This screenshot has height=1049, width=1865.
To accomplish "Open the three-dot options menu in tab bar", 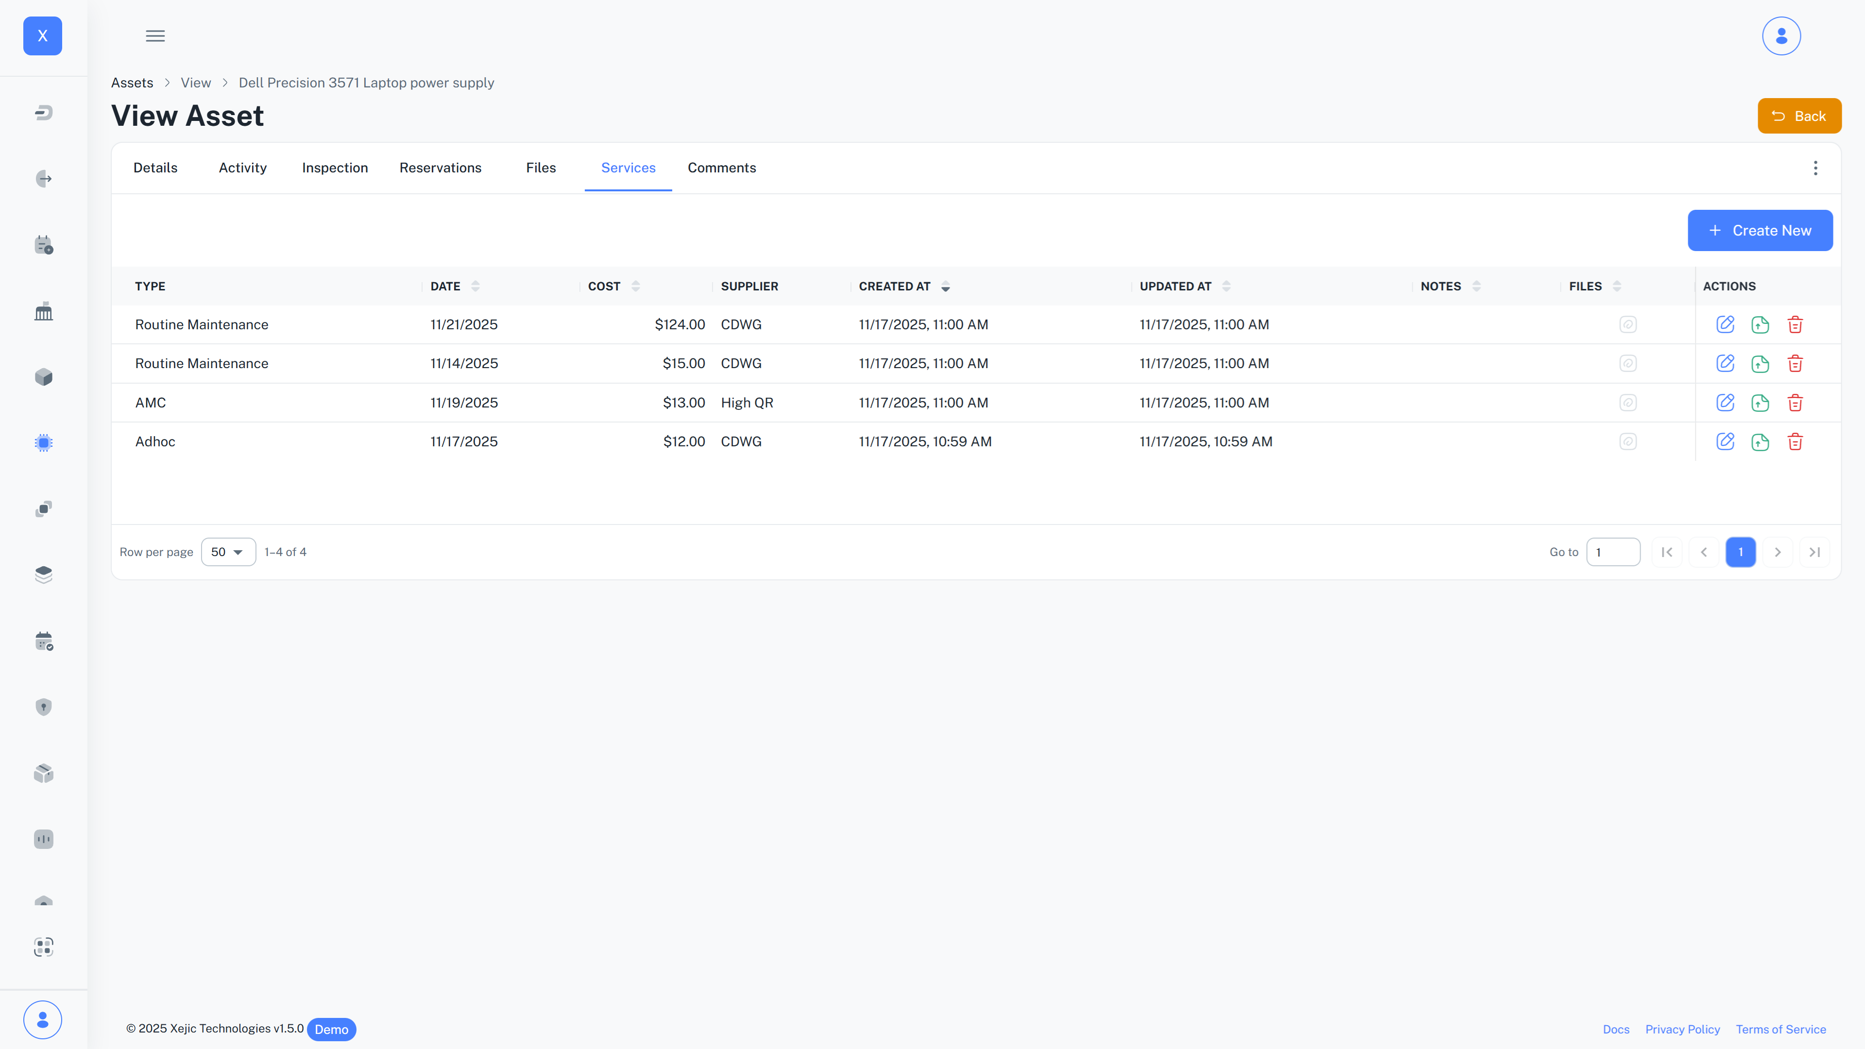I will pos(1814,168).
